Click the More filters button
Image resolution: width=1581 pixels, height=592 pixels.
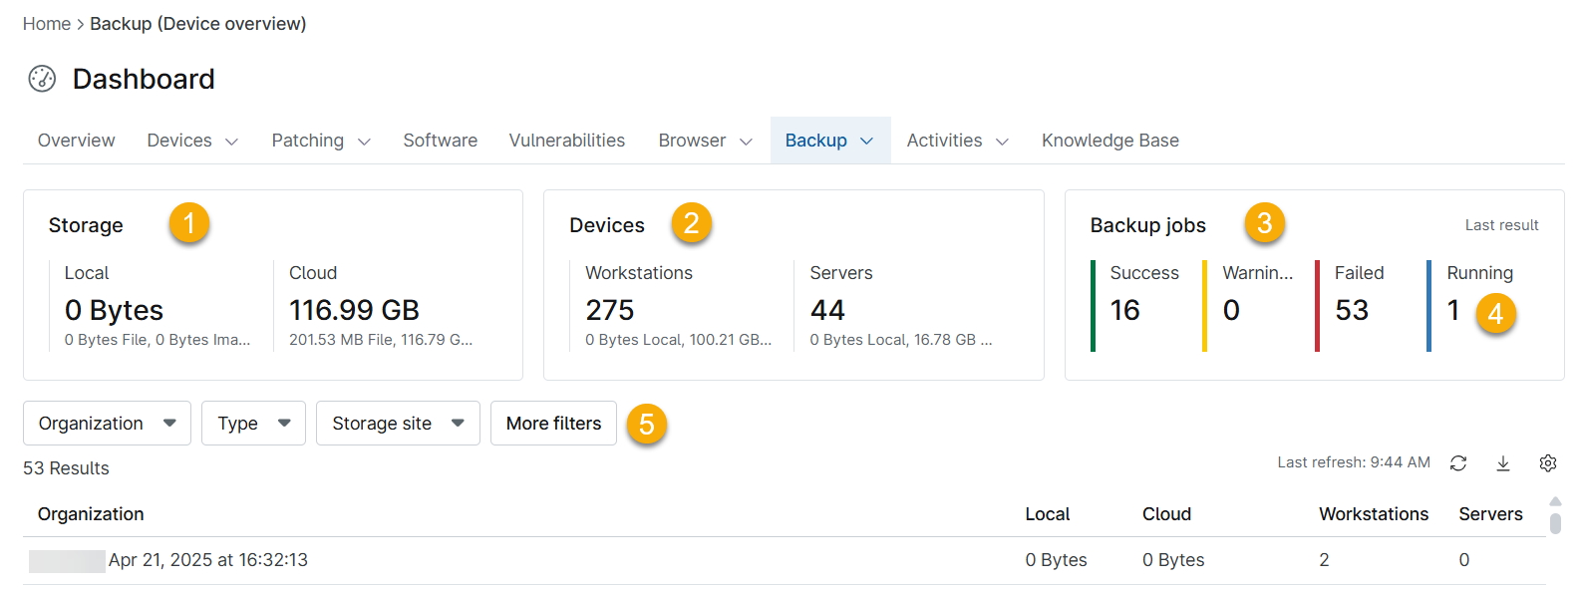(553, 424)
